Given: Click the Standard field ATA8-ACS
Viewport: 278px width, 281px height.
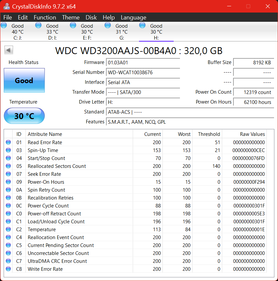Looking at the screenshot, I should click(190, 112).
